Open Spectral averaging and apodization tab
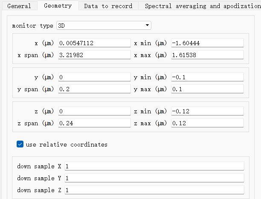 200,6
